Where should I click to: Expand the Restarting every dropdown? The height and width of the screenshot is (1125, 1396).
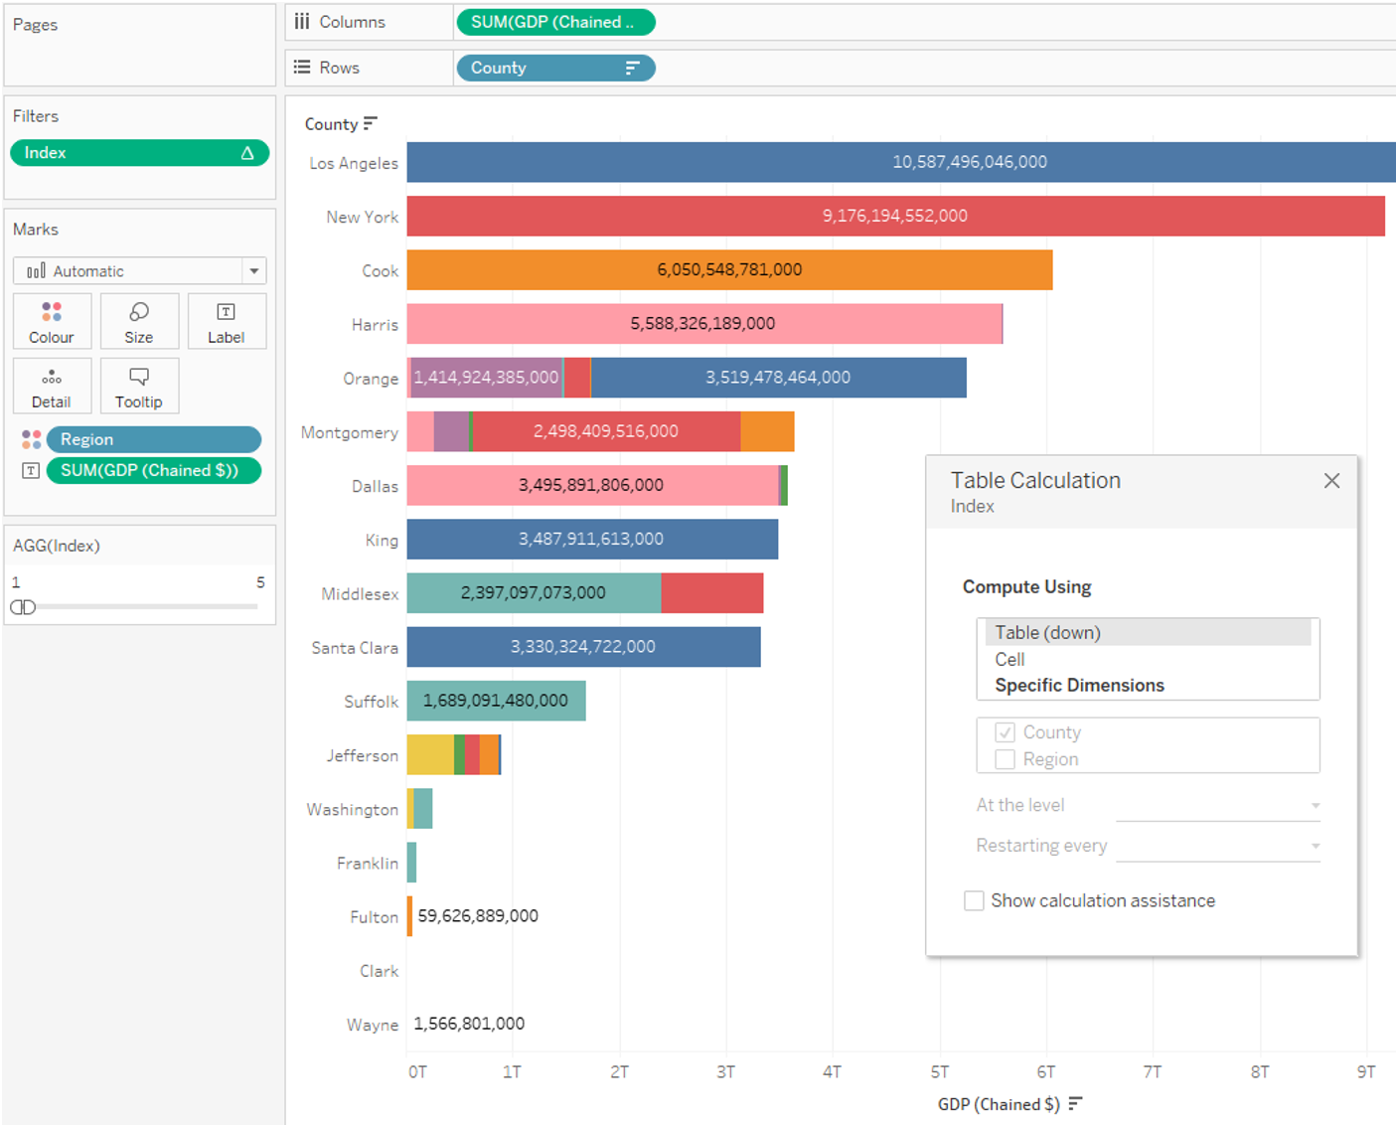tap(1217, 847)
